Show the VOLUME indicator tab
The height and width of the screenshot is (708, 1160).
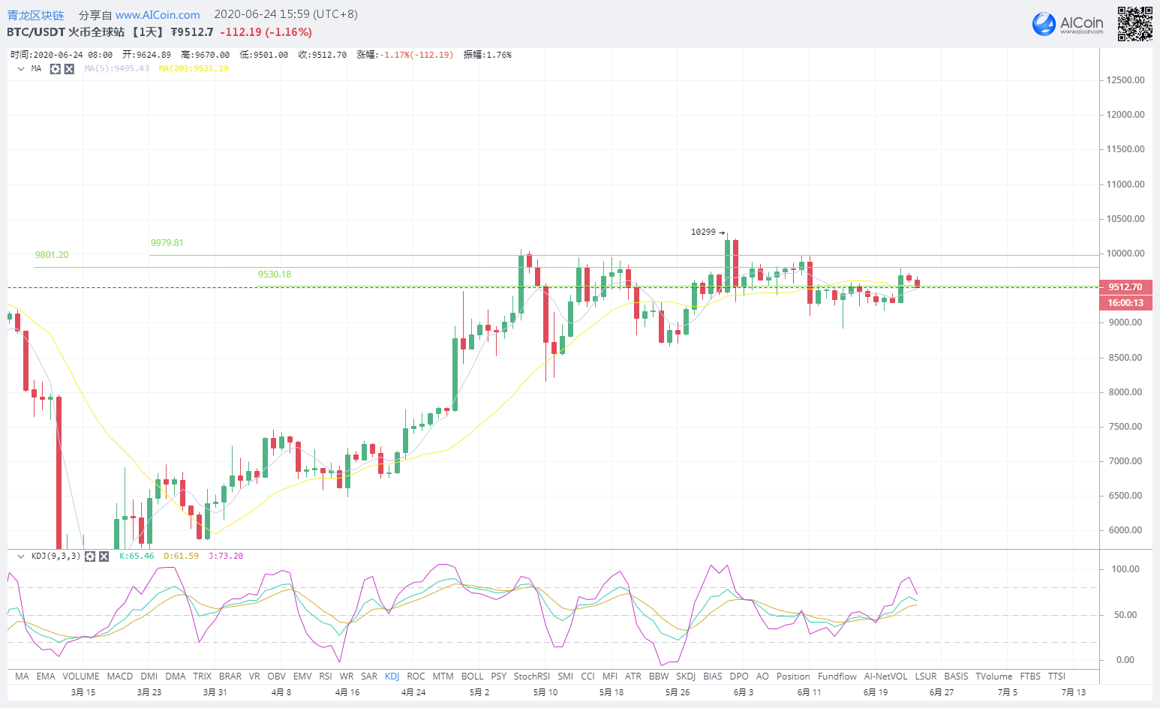pos(81,676)
